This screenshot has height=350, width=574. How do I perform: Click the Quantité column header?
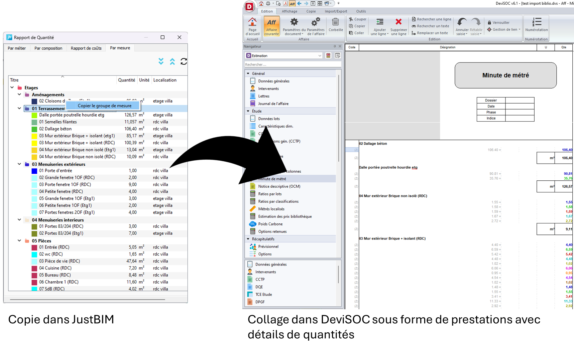[126, 80]
